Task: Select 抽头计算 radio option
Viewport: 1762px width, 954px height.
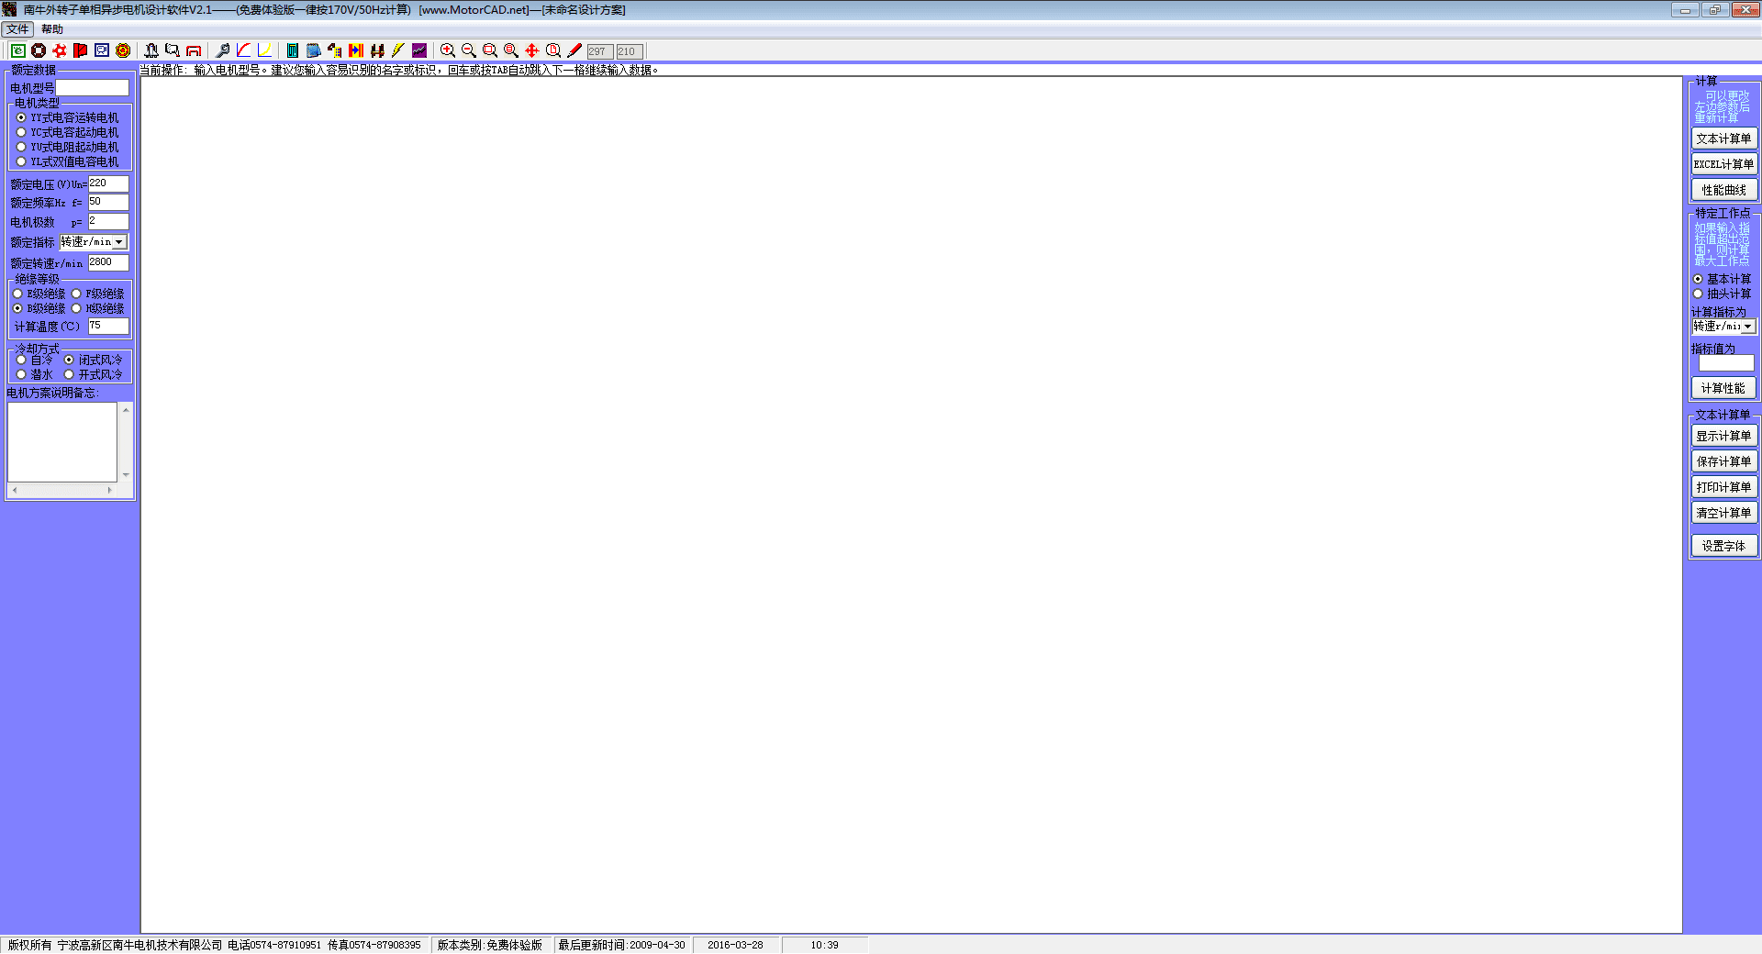Action: click(x=1698, y=294)
